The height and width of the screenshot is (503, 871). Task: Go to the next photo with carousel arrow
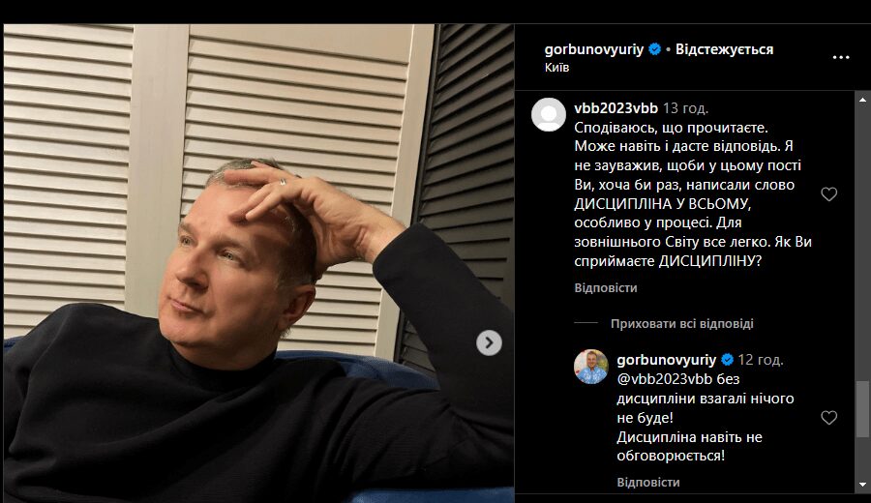(x=489, y=342)
